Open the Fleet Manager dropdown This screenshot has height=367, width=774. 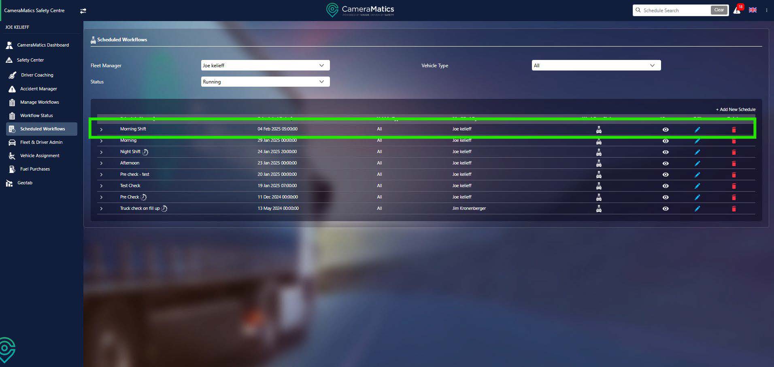click(265, 66)
